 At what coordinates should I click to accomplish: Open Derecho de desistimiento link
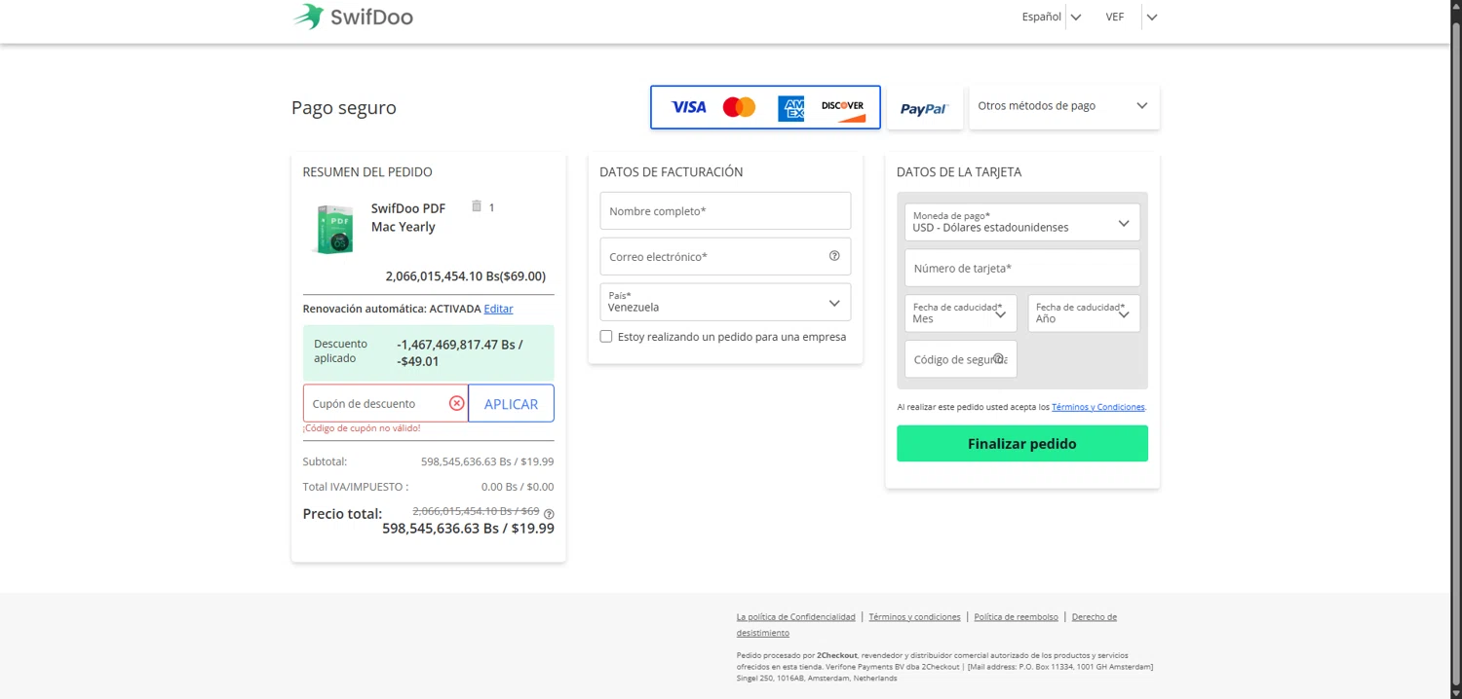[926, 625]
